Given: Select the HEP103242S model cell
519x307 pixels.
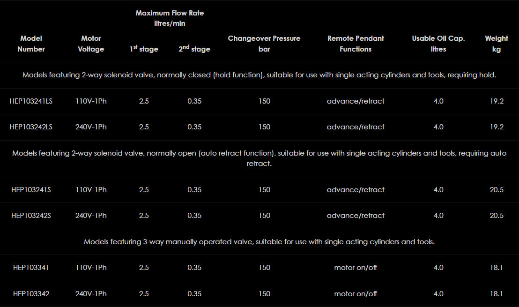Looking at the screenshot, I should point(31,216).
